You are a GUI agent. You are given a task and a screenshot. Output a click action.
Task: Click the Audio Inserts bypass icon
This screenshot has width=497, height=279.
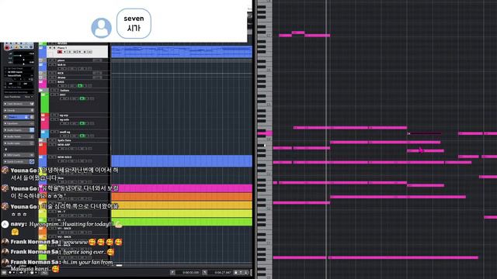(x=32, y=130)
